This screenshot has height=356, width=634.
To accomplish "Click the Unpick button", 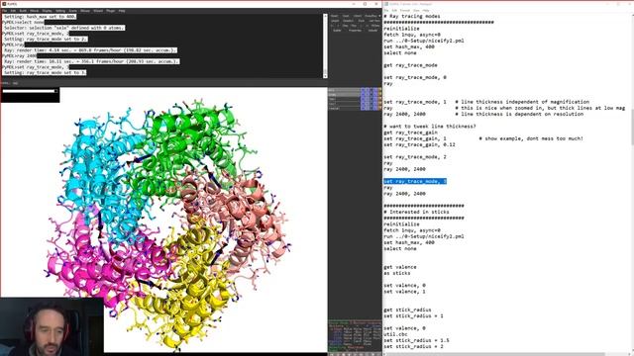I will pos(335,21).
